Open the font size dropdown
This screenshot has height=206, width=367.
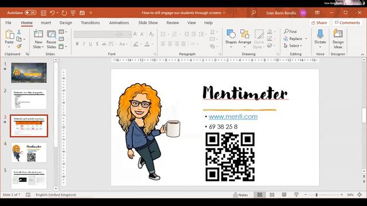tap(130, 34)
